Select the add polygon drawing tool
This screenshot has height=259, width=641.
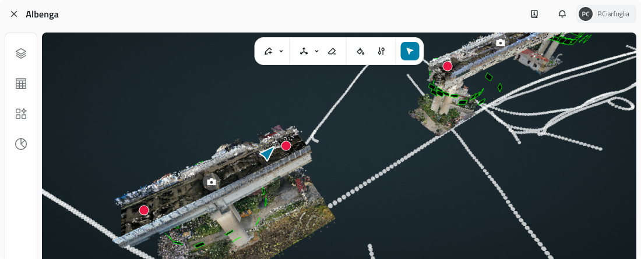point(268,51)
